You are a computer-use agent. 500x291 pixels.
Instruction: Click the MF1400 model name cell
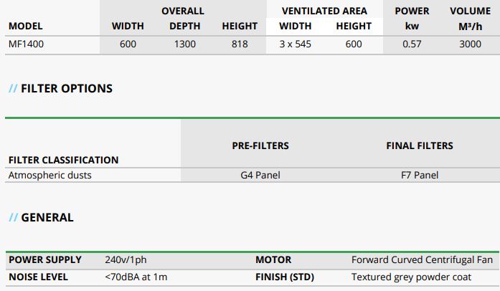(26, 44)
